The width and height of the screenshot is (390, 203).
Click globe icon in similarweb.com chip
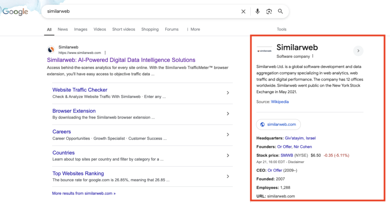[262, 124]
